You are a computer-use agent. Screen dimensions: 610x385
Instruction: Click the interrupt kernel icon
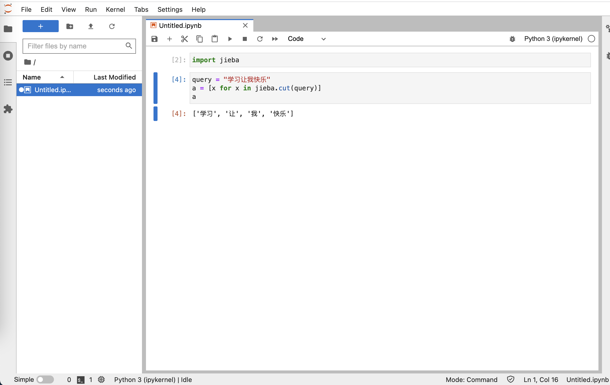pyautogui.click(x=244, y=39)
